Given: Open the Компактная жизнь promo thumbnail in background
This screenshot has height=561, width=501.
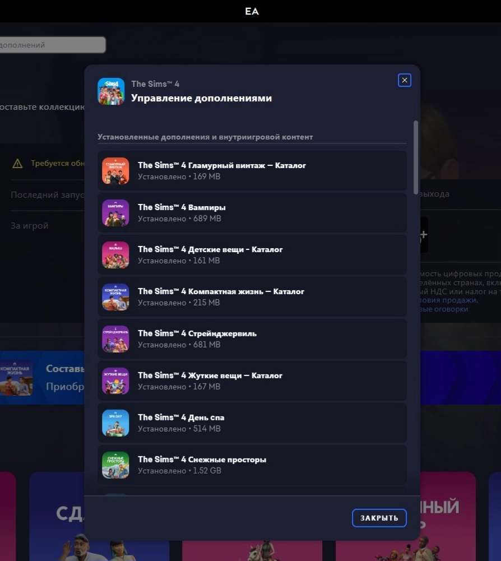Looking at the screenshot, I should [16, 378].
